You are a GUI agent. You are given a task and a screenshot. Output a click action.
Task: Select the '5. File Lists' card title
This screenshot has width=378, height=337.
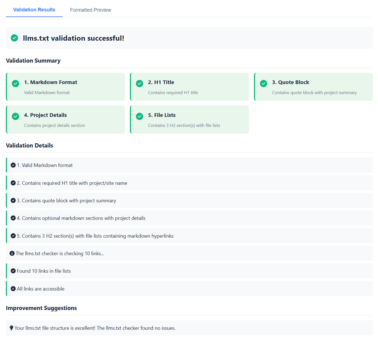[162, 115]
